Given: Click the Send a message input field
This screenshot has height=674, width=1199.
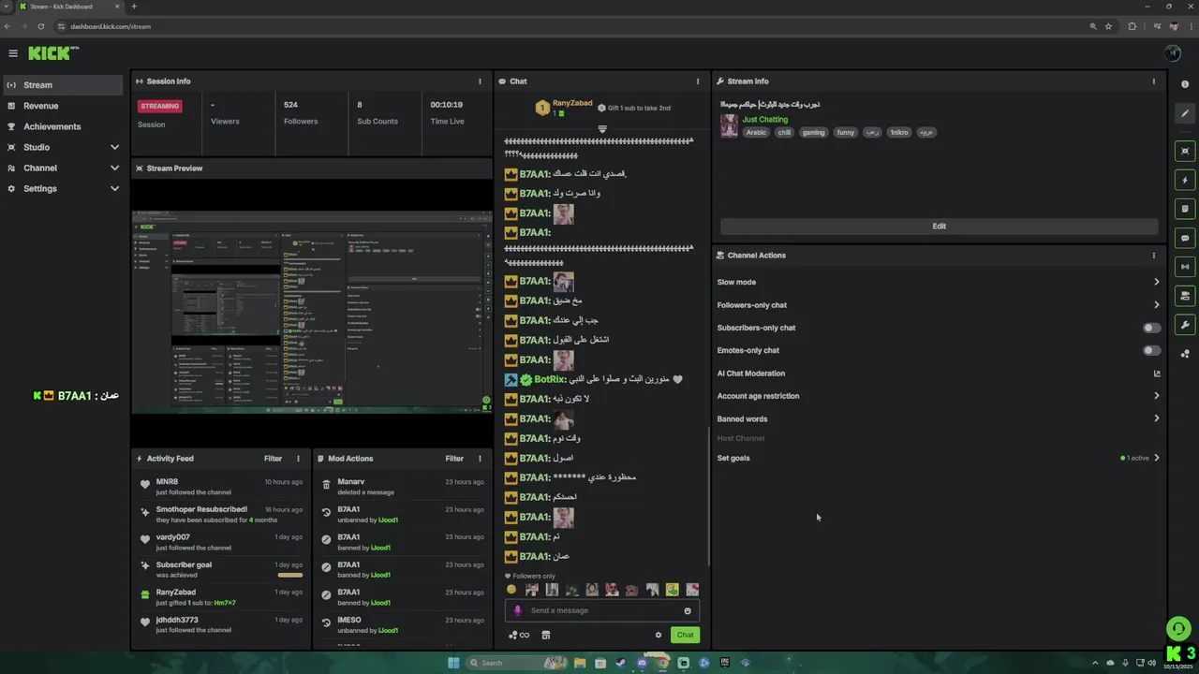Looking at the screenshot, I should [601, 610].
